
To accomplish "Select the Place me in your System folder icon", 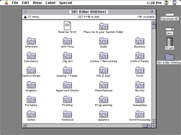I will [x=104, y=26].
